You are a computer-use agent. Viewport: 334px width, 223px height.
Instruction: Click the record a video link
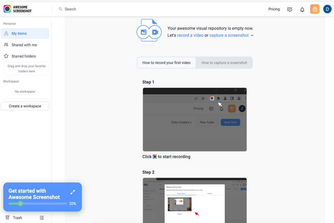coord(190,35)
